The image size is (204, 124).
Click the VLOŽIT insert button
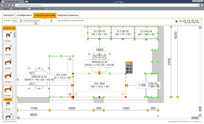point(8,99)
